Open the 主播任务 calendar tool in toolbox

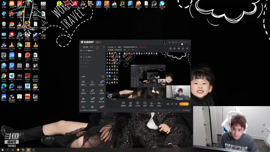click(x=83, y=91)
